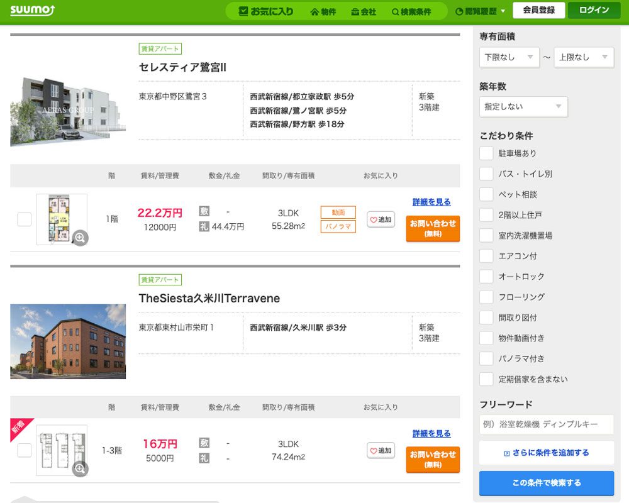
Task: Open 検索条件 in header
Action: pos(411,12)
